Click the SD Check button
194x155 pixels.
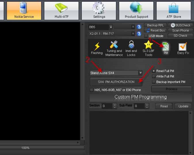(x=180, y=36)
